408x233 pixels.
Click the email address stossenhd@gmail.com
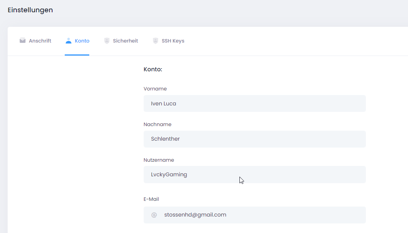[195, 215]
